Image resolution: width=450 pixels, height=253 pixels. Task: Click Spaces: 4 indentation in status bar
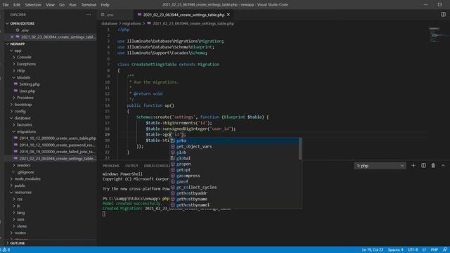395,250
